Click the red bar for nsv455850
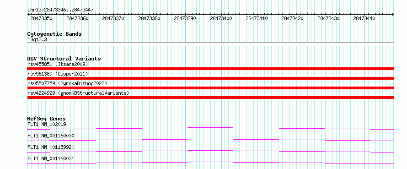This screenshot has height=169, width=407. [x=210, y=69]
